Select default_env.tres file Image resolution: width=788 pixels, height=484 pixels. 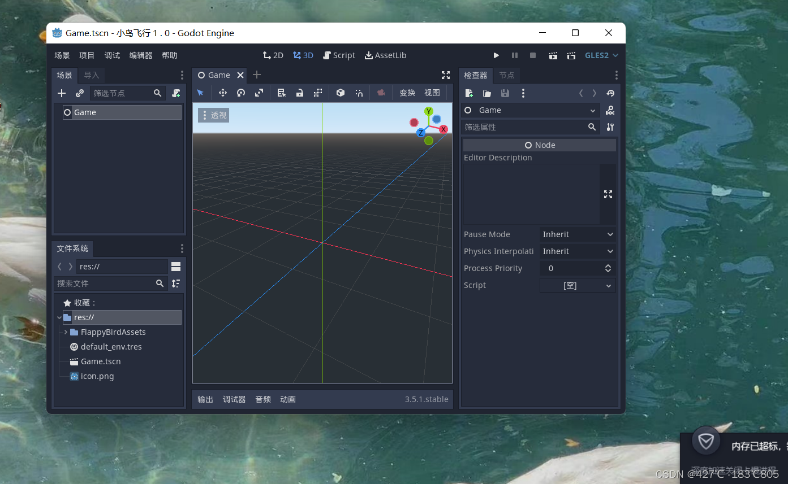click(x=111, y=347)
